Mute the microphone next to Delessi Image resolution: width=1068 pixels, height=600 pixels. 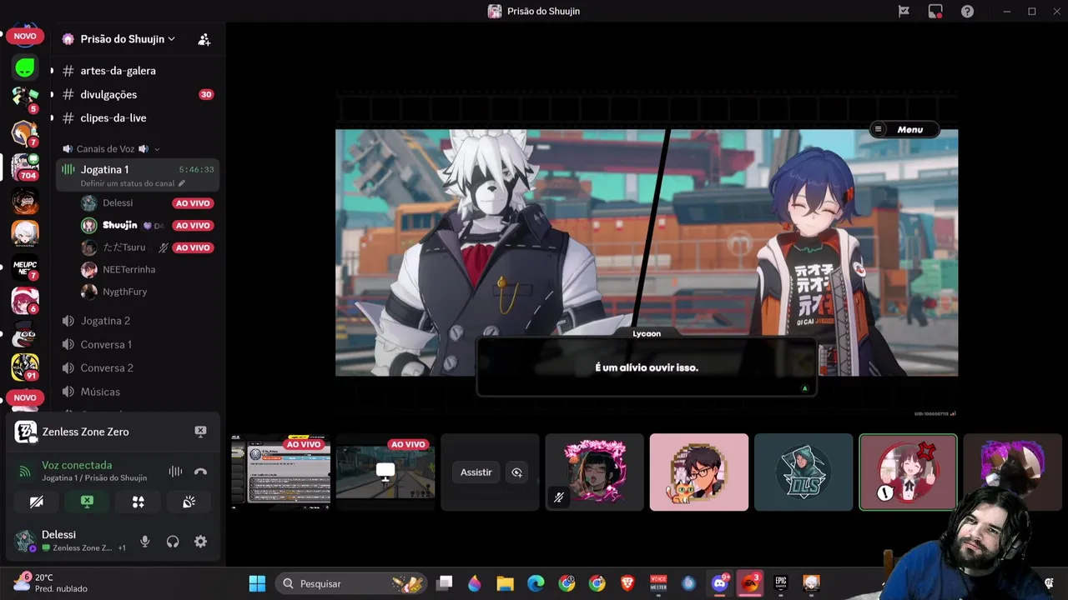click(145, 542)
